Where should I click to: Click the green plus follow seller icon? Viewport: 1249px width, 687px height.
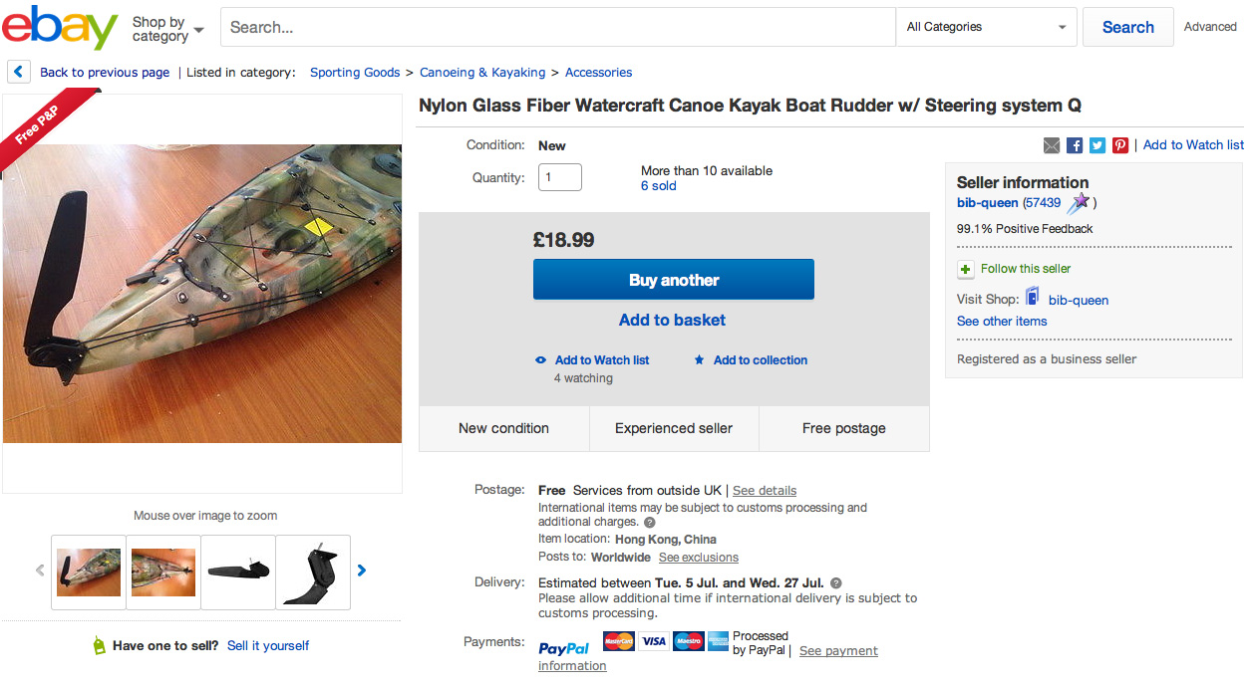click(966, 269)
